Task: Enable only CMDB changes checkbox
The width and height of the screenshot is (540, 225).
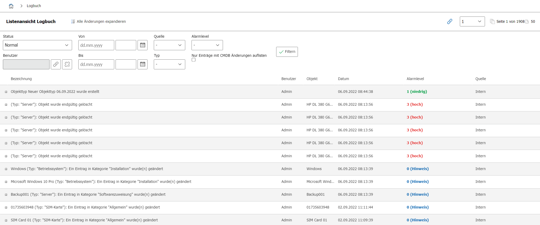Action: tap(194, 60)
